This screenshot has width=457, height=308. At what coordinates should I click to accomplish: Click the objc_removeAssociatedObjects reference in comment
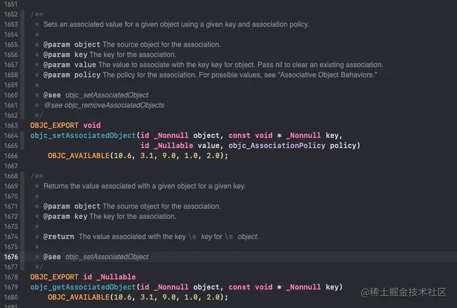point(114,105)
